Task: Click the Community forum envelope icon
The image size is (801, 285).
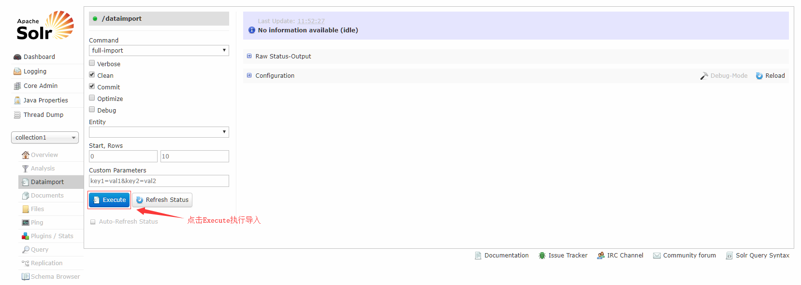Action: coord(656,256)
